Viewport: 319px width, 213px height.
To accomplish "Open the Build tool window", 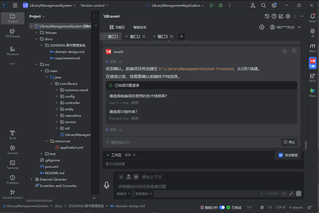I will click(x=13, y=135).
